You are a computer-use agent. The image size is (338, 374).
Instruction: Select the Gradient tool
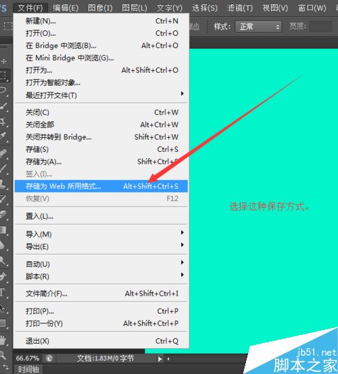(x=3, y=230)
